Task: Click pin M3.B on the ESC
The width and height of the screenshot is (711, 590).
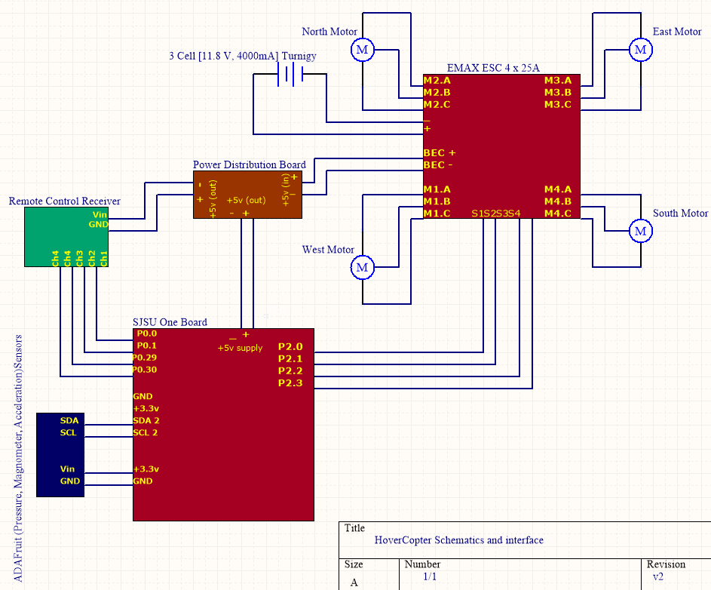Action: pos(558,92)
